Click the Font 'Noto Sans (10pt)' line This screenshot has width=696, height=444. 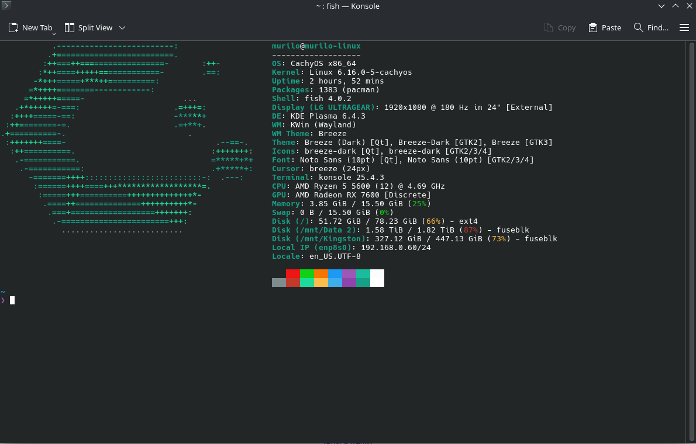[403, 159]
